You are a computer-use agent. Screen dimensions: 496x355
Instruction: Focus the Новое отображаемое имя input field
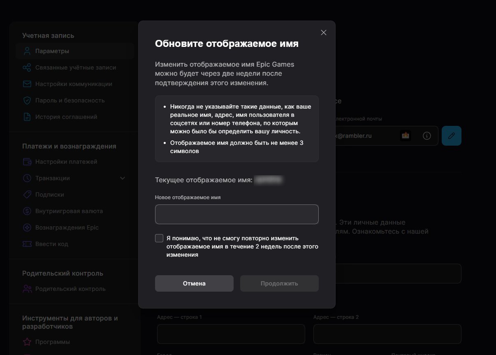coord(237,214)
